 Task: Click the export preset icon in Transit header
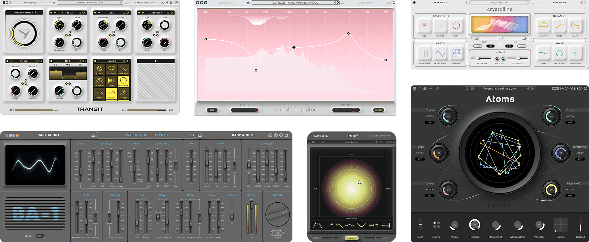click(126, 3)
